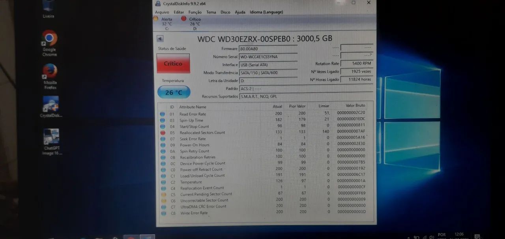Open the ChatGPT Image desktop file
505x239 pixels.
click(52, 142)
